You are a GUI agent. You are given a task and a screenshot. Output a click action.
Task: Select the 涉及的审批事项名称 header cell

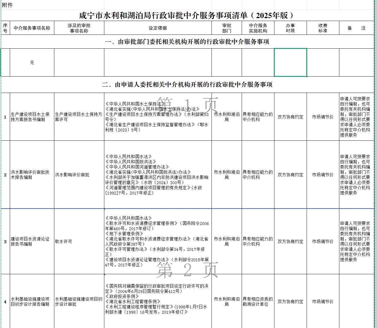(x=79, y=28)
